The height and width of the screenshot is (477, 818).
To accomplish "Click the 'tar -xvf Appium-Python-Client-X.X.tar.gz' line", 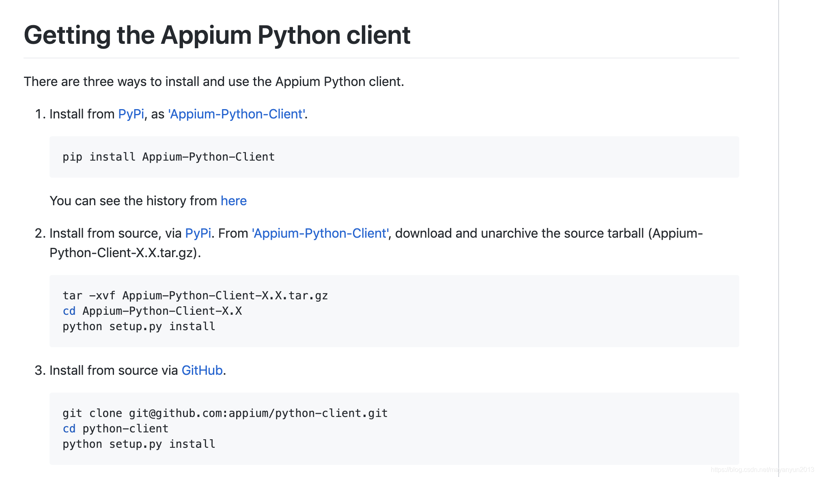I will (x=195, y=295).
